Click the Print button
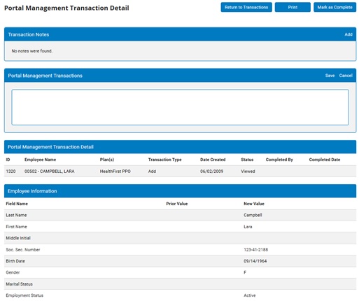The height and width of the screenshot is (301, 359). [x=293, y=7]
